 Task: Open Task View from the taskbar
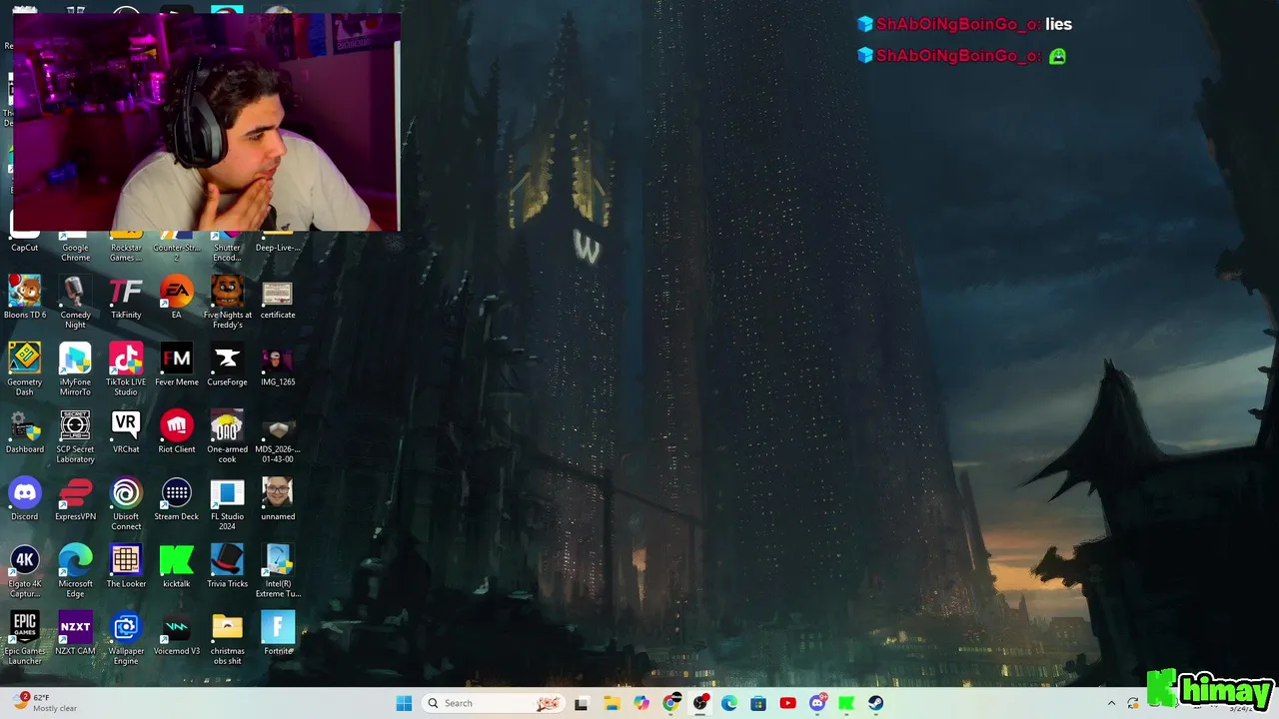click(x=582, y=703)
